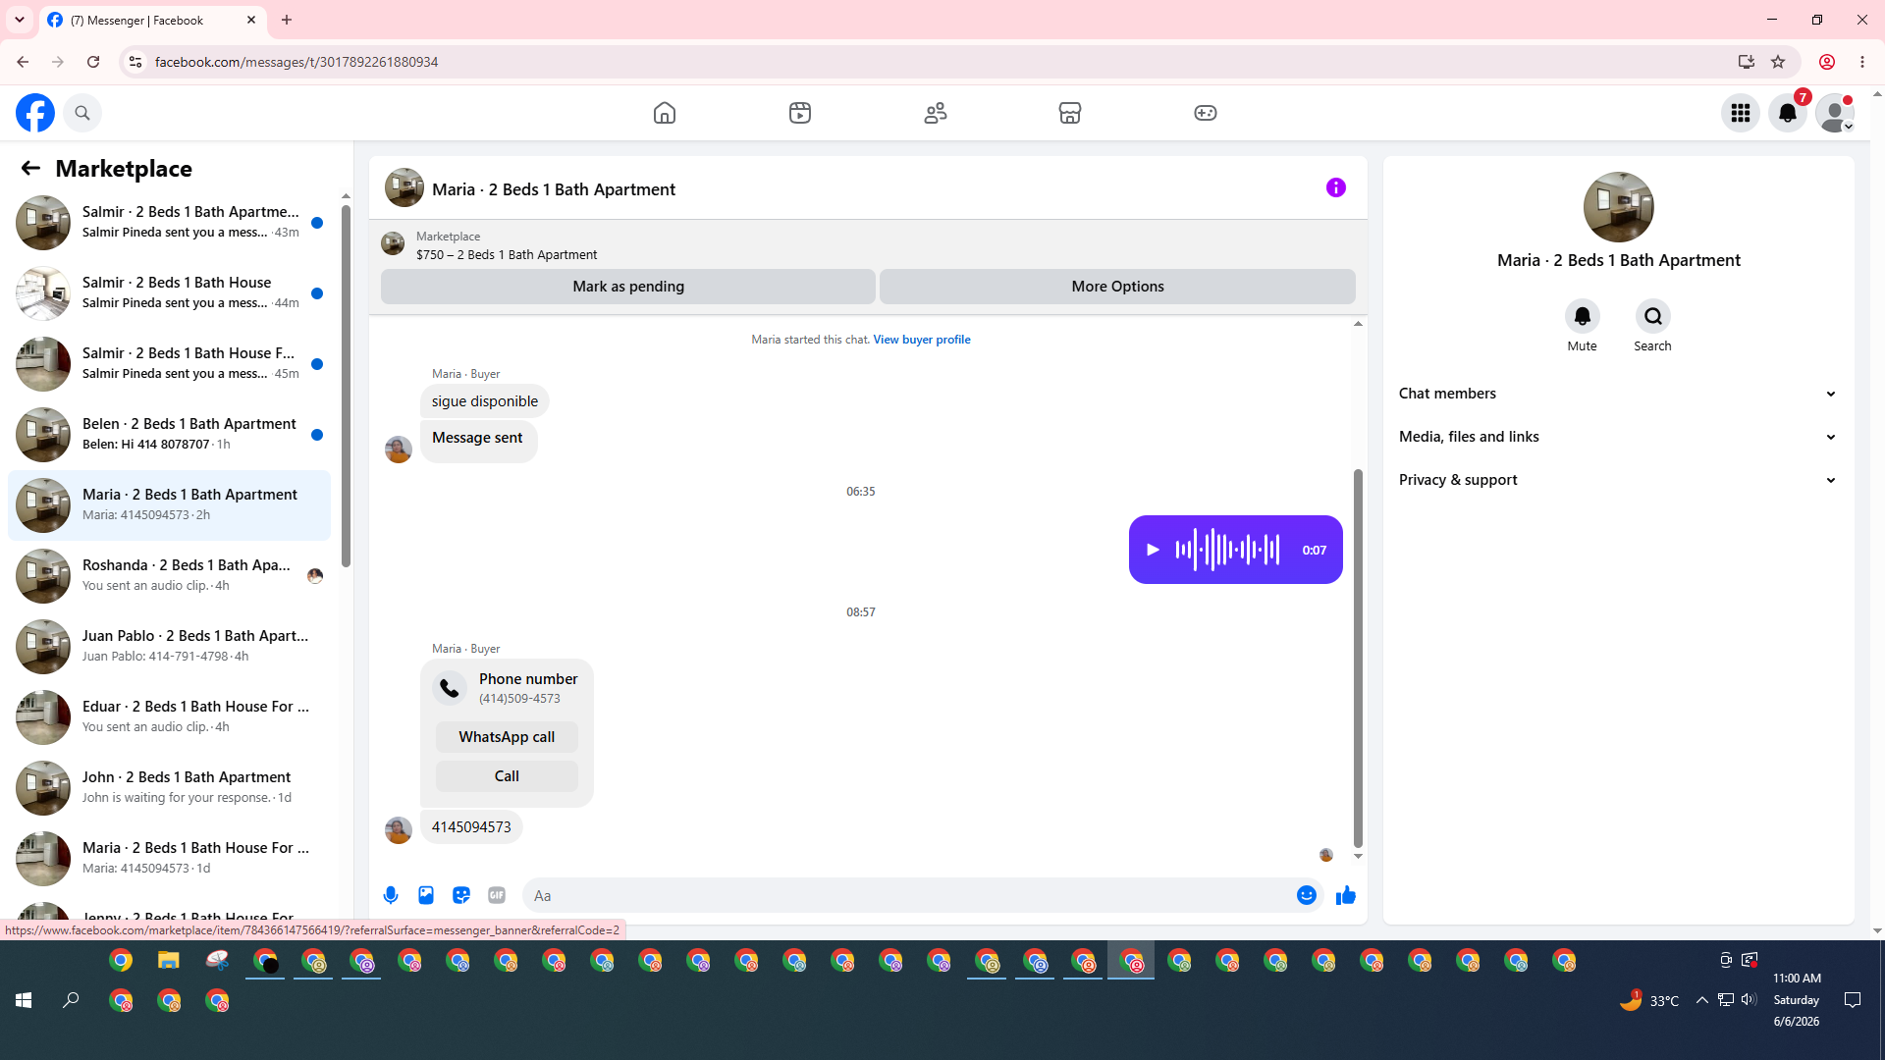Record a voice clip with the microphone
1885x1060 pixels.
[x=391, y=895]
